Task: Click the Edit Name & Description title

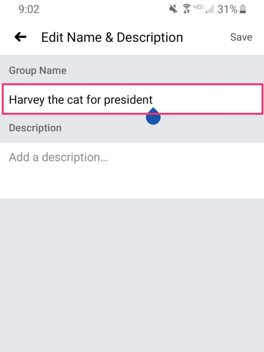Action: [112, 37]
